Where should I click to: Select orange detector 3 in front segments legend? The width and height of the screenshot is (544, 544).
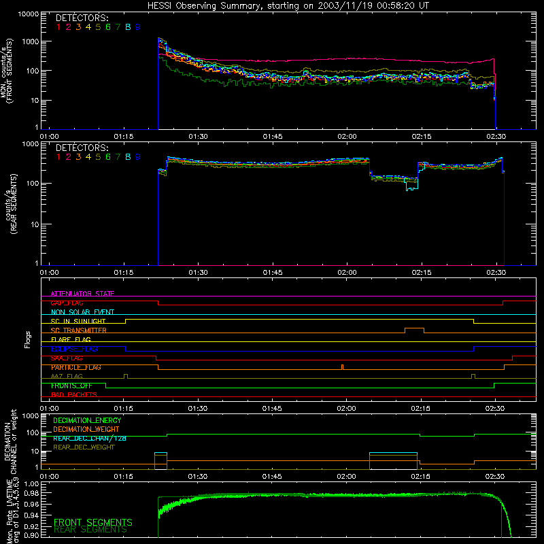click(x=78, y=27)
